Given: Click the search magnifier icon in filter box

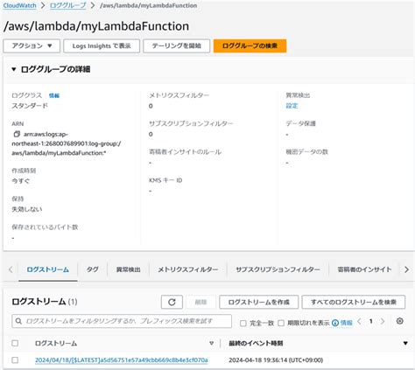Looking at the screenshot, I should [x=18, y=321].
